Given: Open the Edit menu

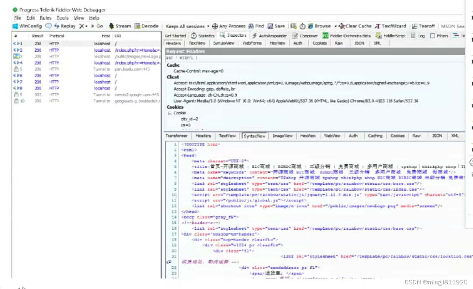Looking at the screenshot, I should pos(31,18).
